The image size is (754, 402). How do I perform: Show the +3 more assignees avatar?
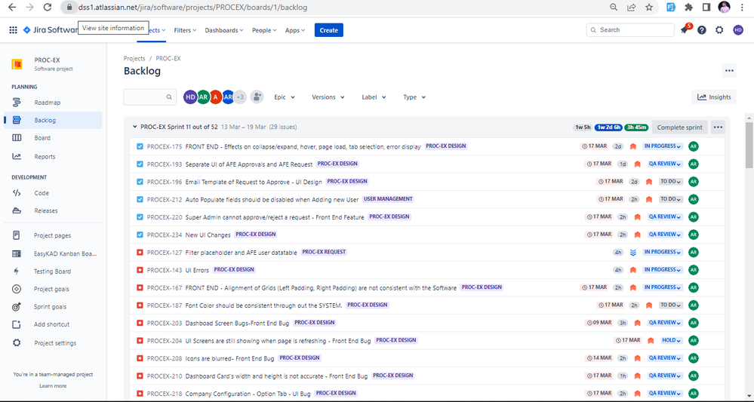pos(240,97)
